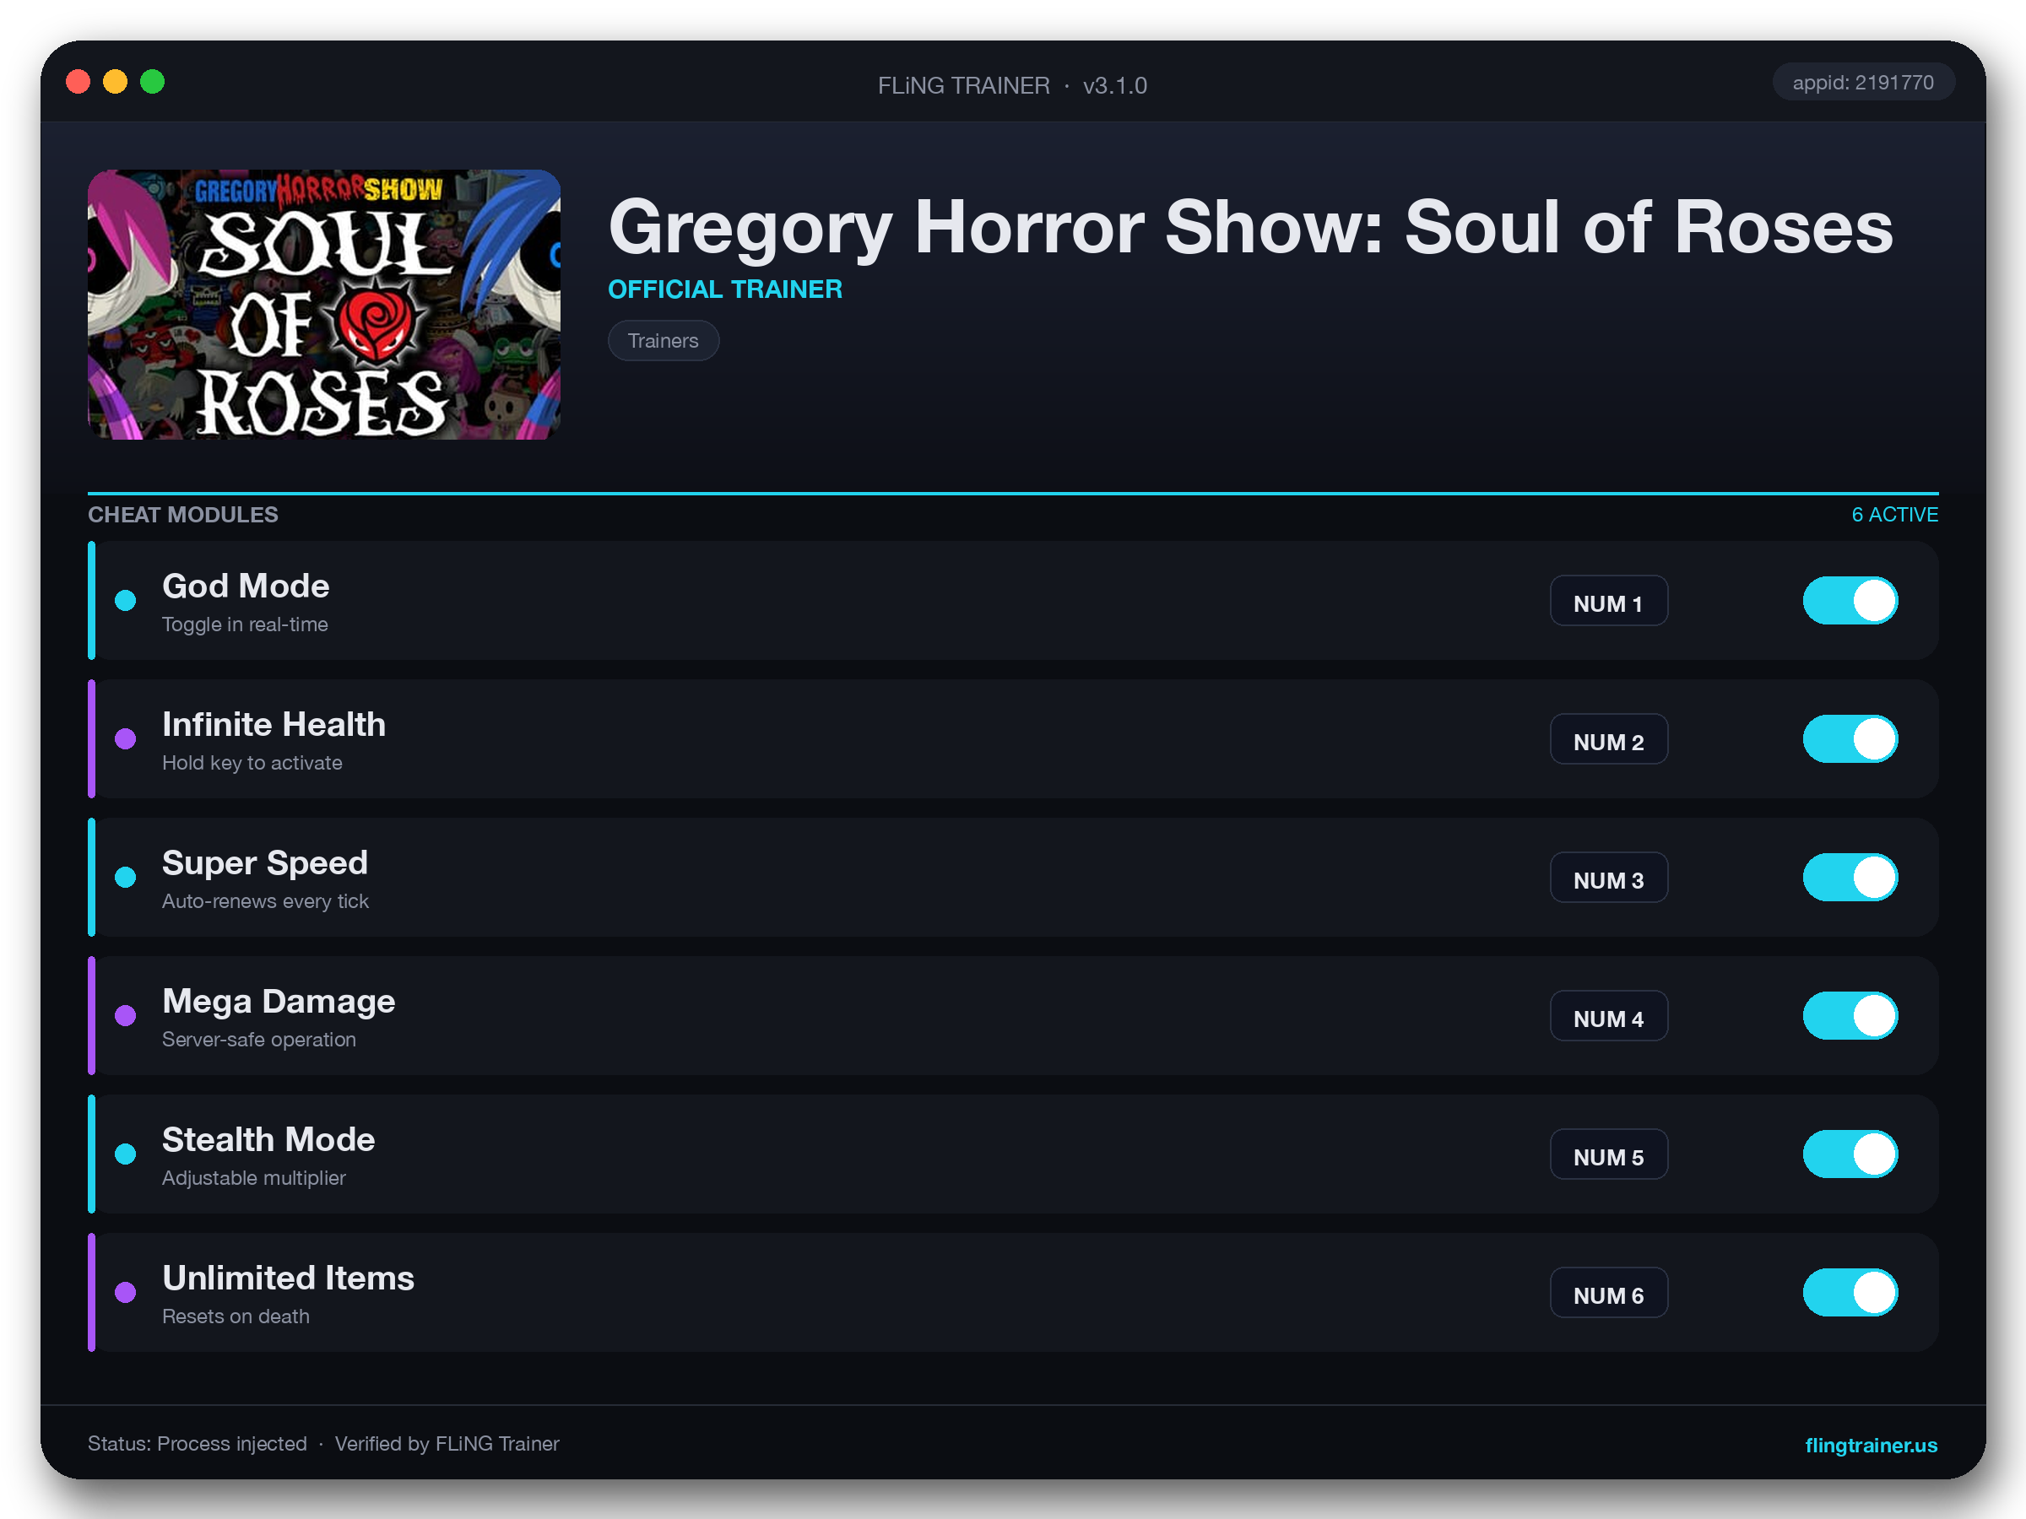
Task: Click the God Mode status dot
Action: coord(126,601)
